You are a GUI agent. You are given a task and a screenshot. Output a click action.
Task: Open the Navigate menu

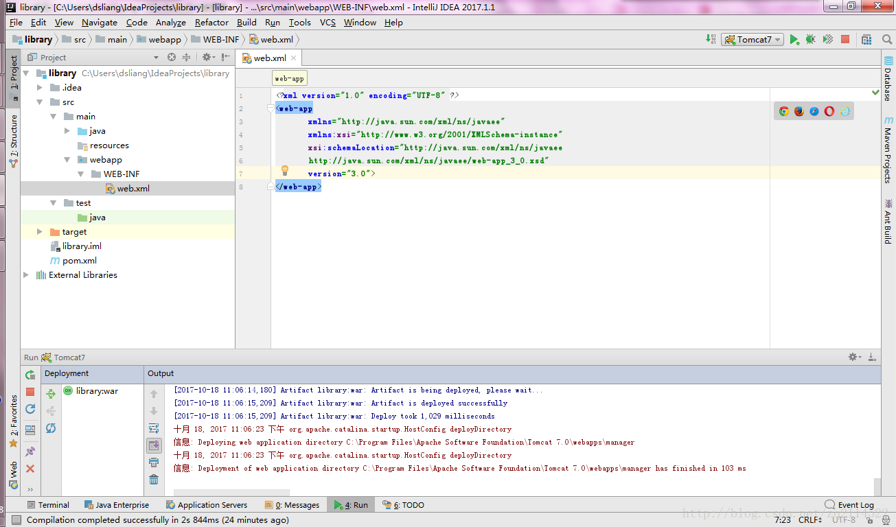[100, 23]
